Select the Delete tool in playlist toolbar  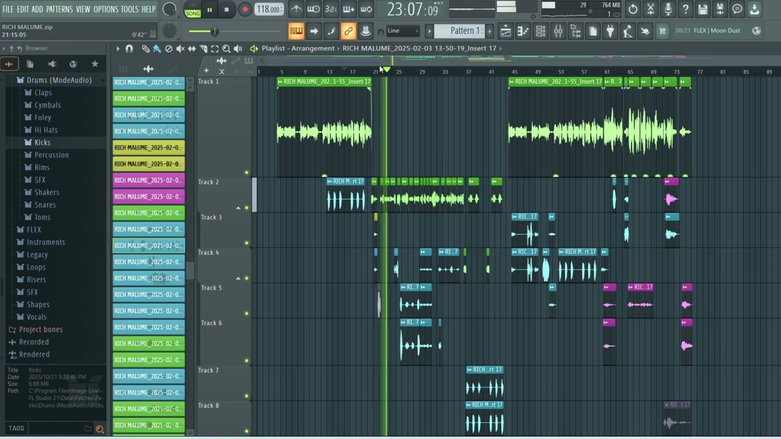(168, 49)
